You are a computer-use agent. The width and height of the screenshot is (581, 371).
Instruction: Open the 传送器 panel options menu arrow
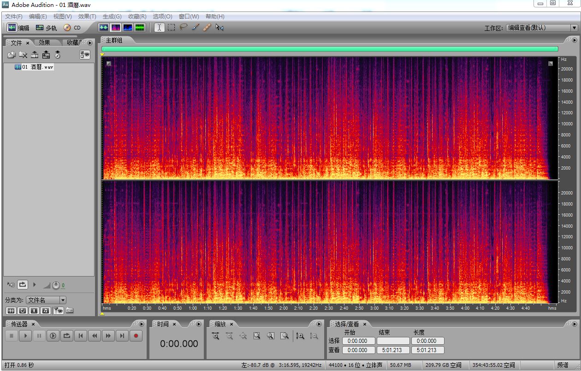click(142, 324)
